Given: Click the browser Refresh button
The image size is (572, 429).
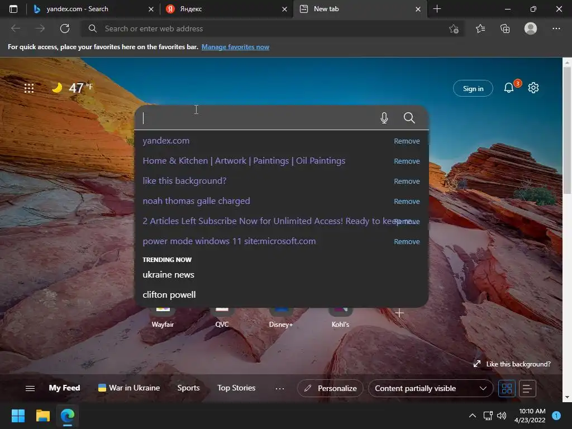Looking at the screenshot, I should [x=65, y=28].
